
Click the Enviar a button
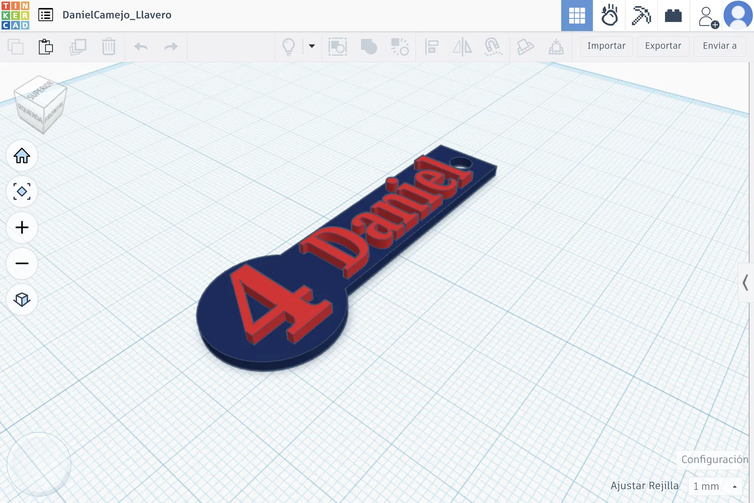pyautogui.click(x=720, y=46)
